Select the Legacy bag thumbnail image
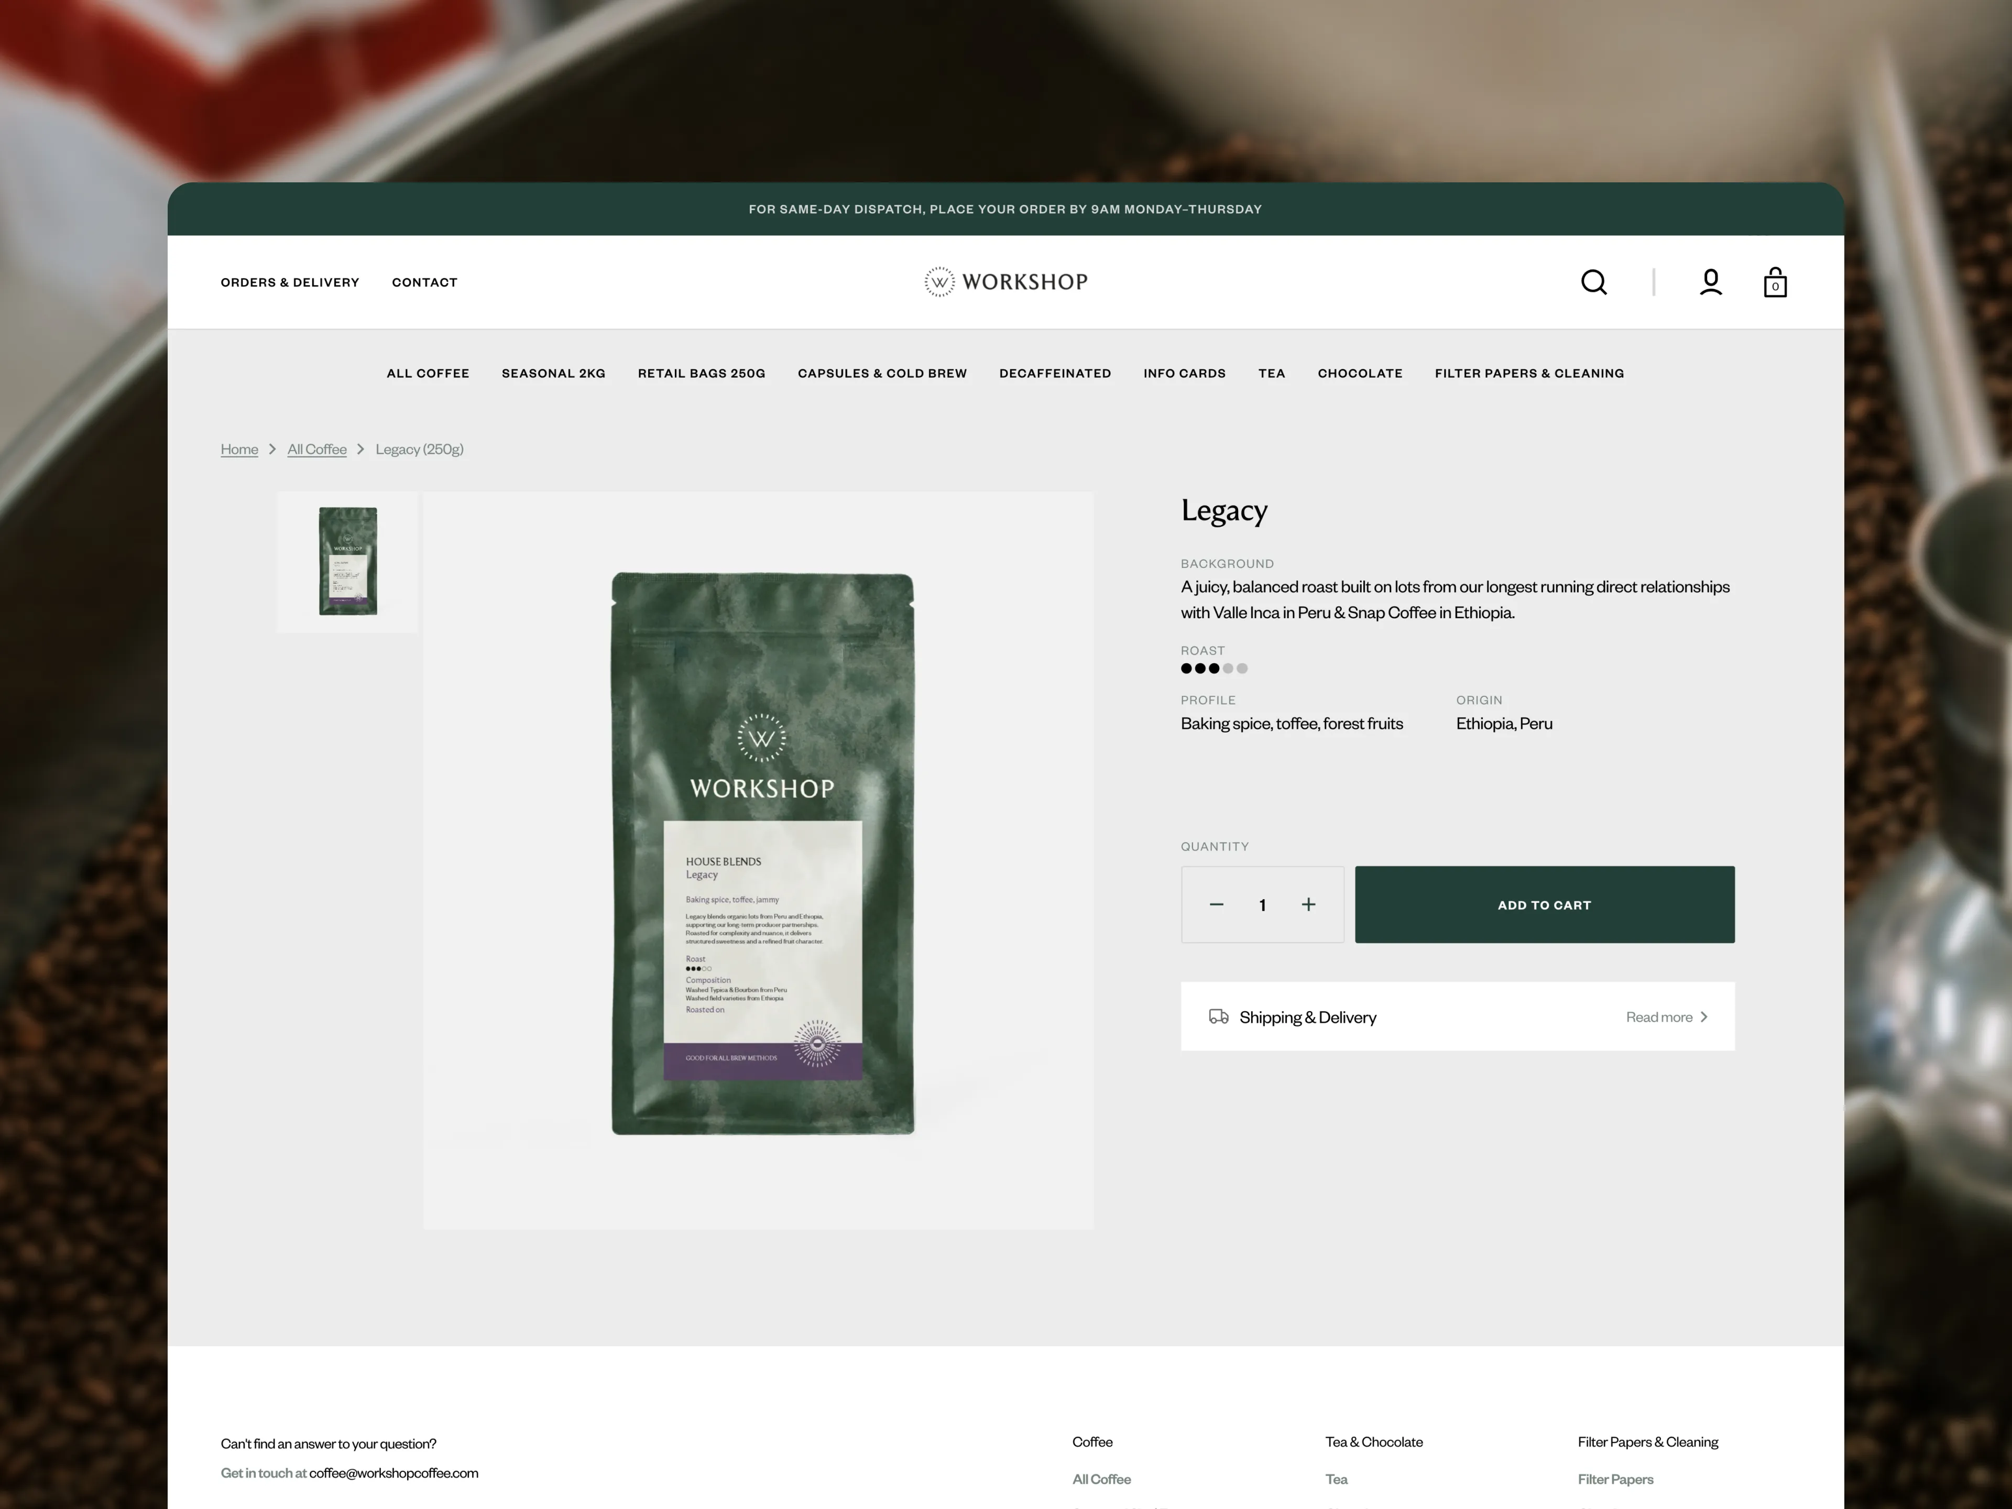The image size is (2012, 1509). [347, 561]
